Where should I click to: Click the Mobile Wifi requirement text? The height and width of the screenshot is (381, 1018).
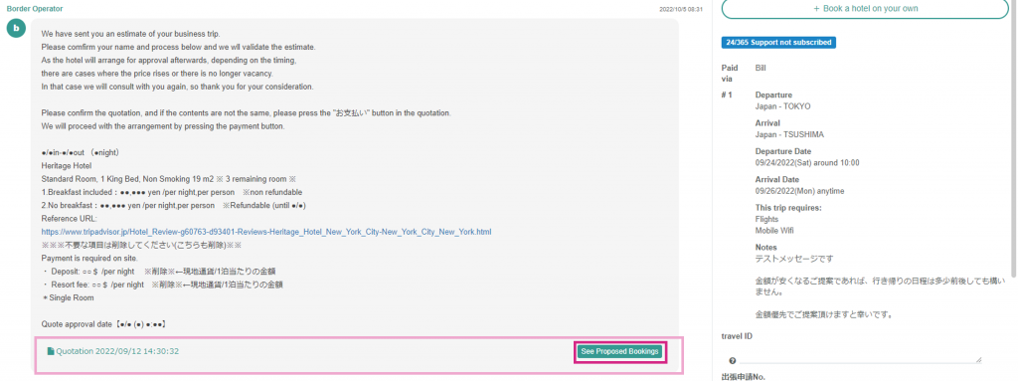(773, 230)
